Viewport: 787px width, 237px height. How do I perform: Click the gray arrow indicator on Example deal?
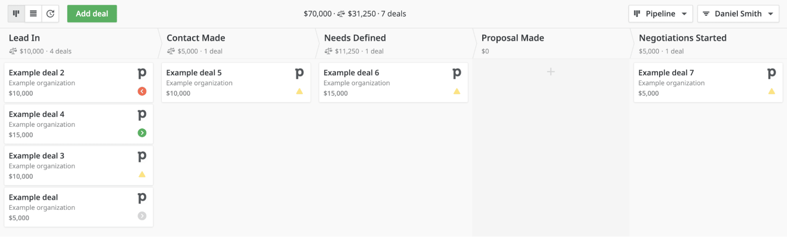click(142, 216)
